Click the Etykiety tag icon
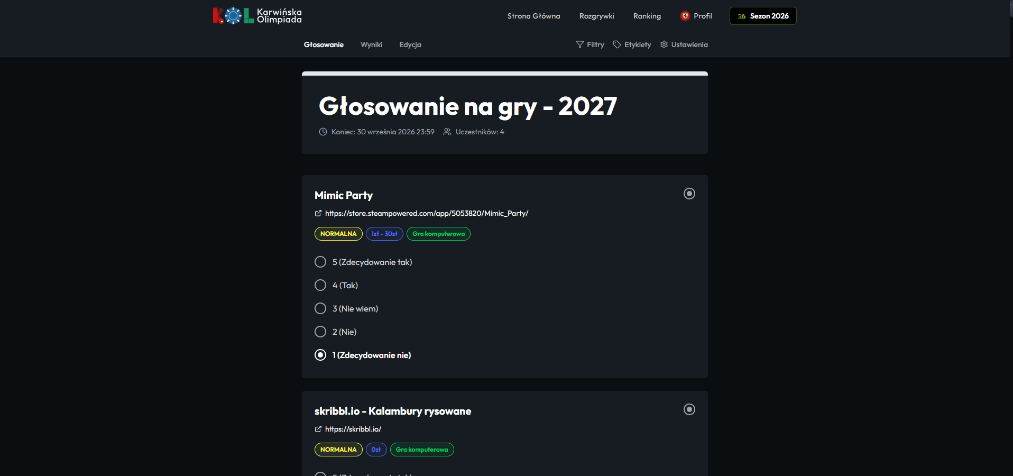1013x476 pixels. 617,44
